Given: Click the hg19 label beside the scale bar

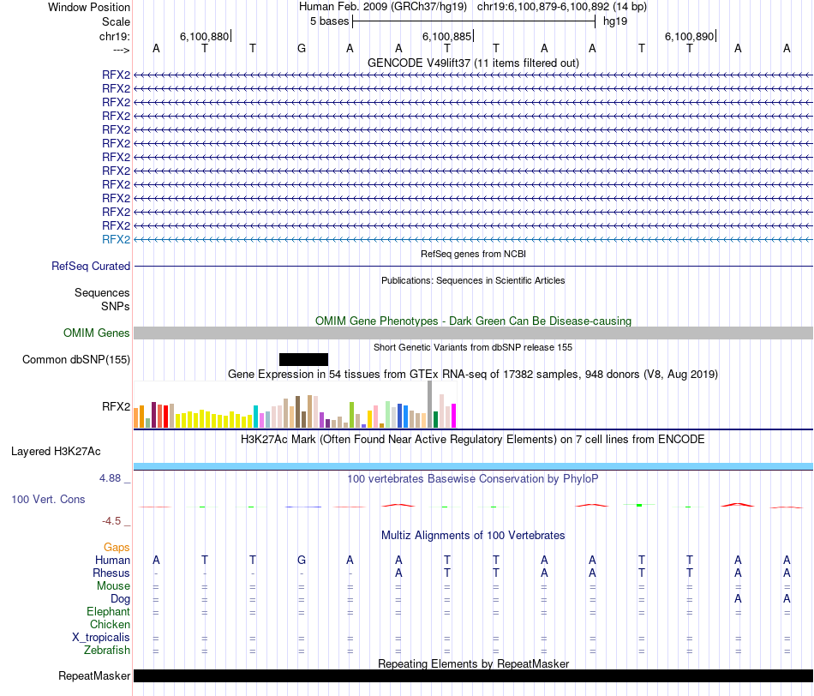Looking at the screenshot, I should click(615, 21).
